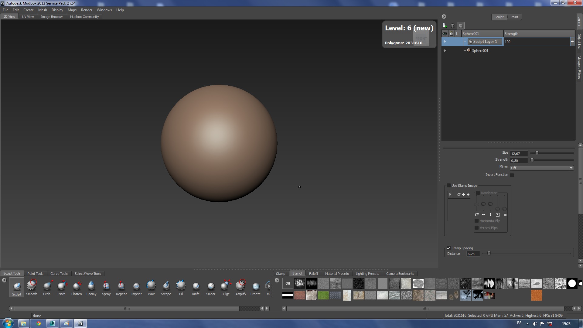Pick the Wax sculpt tool
This screenshot has height=328, width=583.
point(151,287)
